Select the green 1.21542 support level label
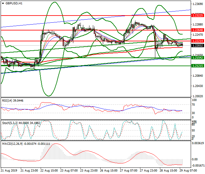Image resolution: width=205 pixels, height=174 pixels. pyautogui.click(x=198, y=58)
